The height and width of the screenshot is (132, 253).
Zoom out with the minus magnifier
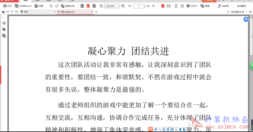[x=101, y=6]
